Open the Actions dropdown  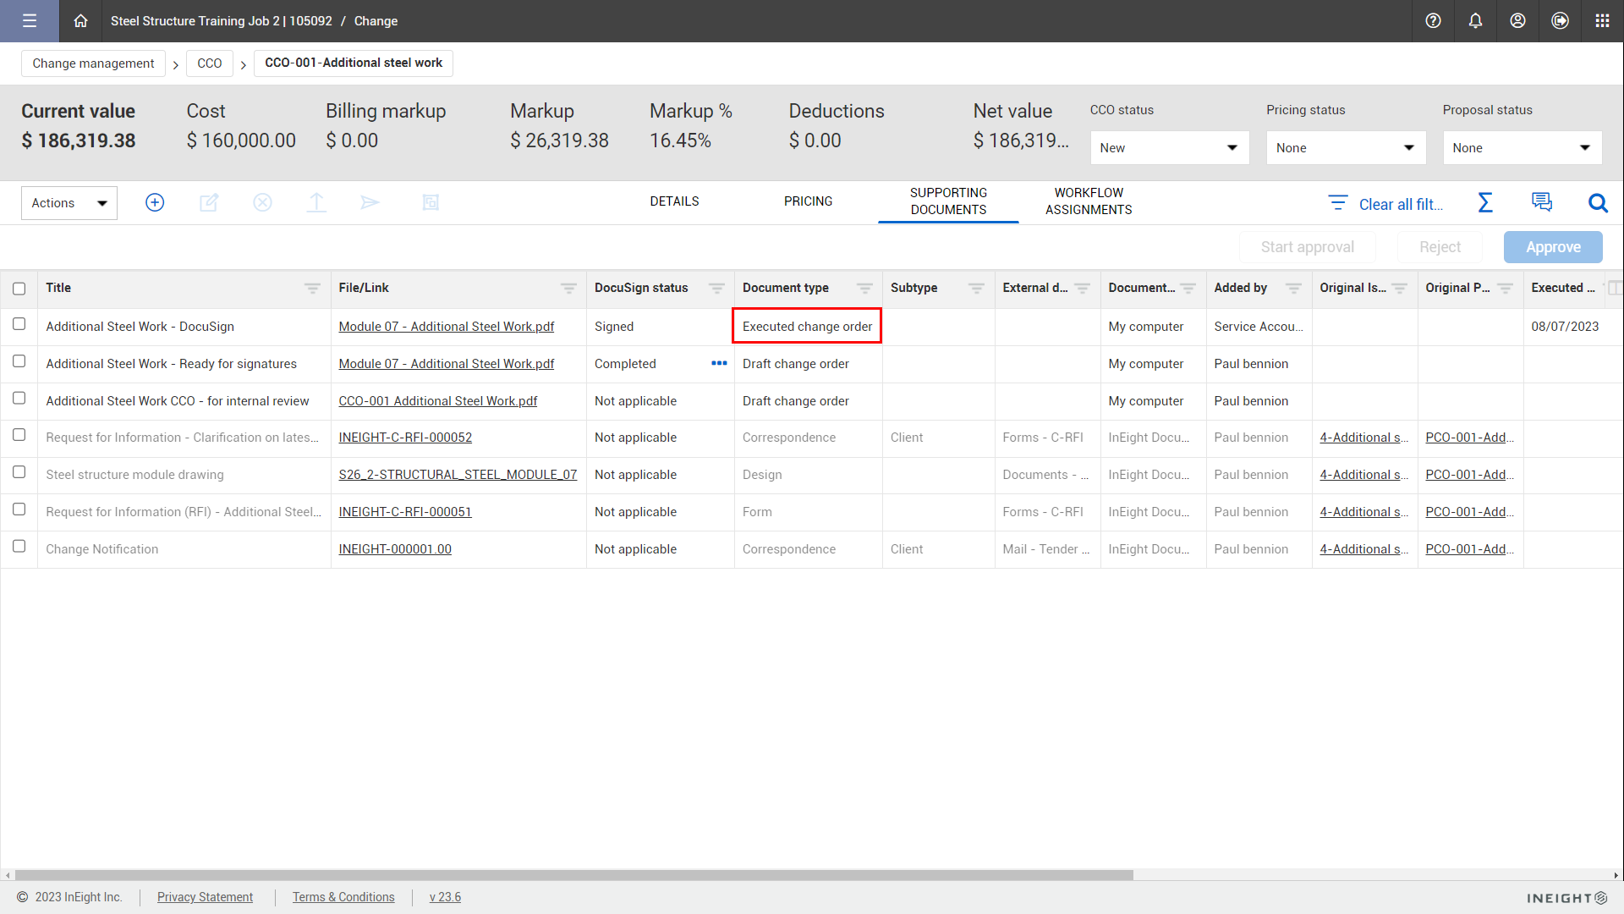tap(69, 203)
